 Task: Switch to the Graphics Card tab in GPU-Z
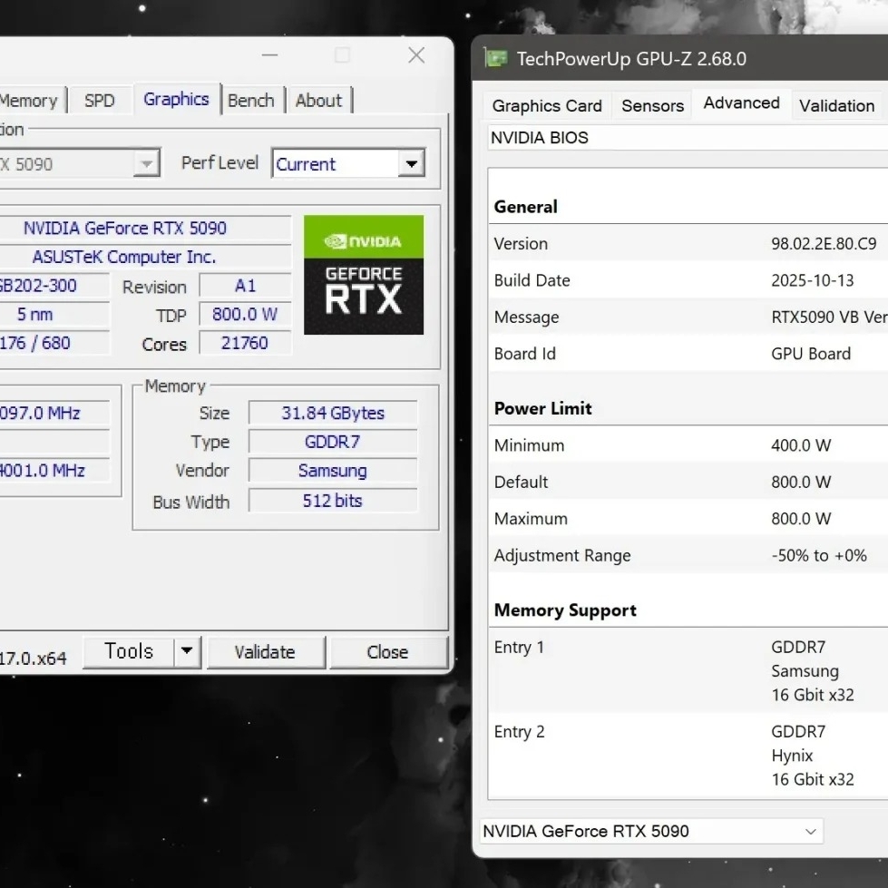pyautogui.click(x=547, y=106)
